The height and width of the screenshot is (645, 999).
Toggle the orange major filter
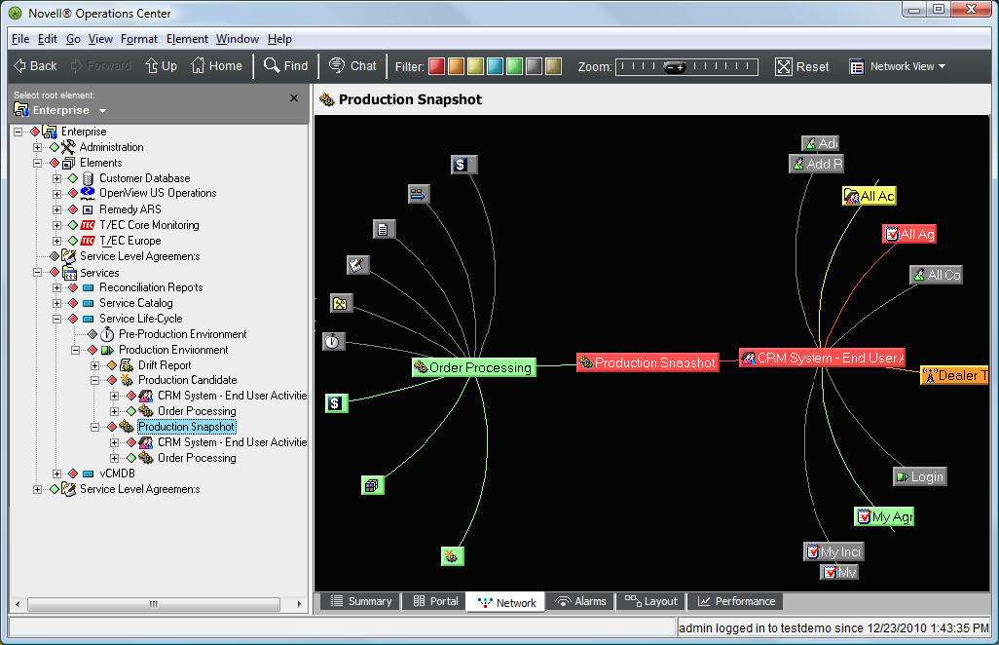click(457, 66)
